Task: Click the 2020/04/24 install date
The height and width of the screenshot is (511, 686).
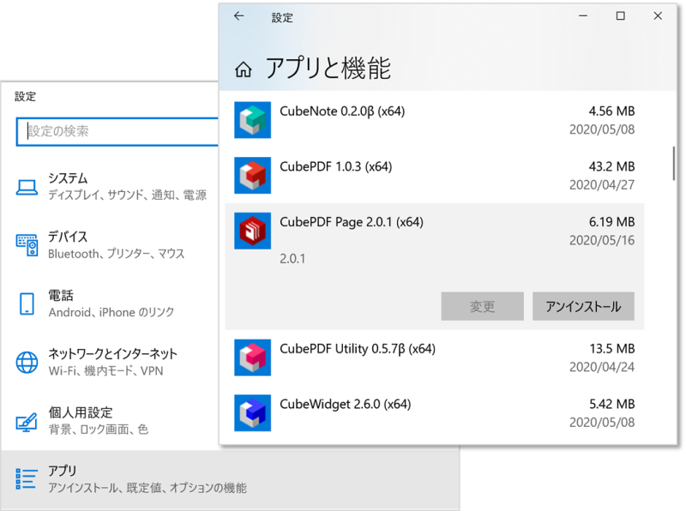Action: coord(602,367)
